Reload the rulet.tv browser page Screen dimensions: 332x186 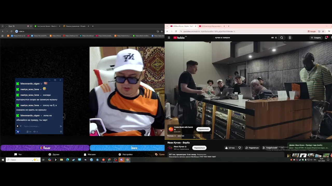coord(11,31)
